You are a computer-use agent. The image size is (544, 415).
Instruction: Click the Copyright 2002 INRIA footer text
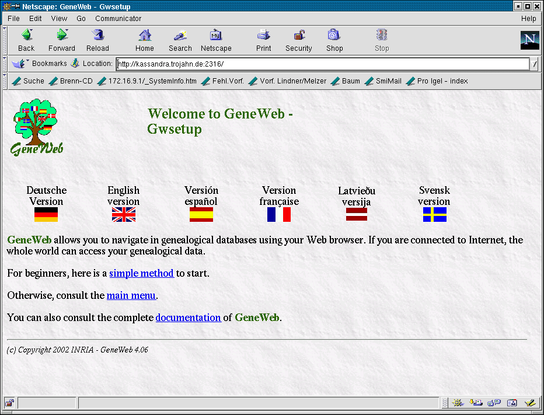(x=78, y=350)
